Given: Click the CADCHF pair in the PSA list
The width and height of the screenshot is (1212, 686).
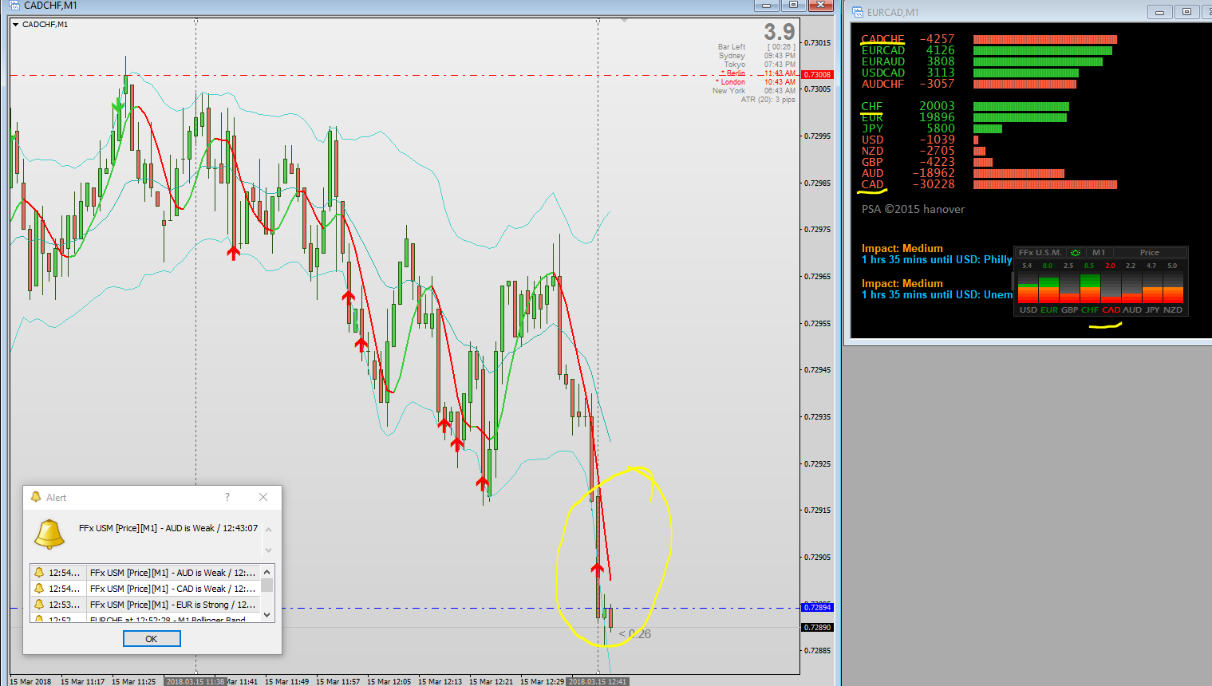Looking at the screenshot, I should pos(882,39).
